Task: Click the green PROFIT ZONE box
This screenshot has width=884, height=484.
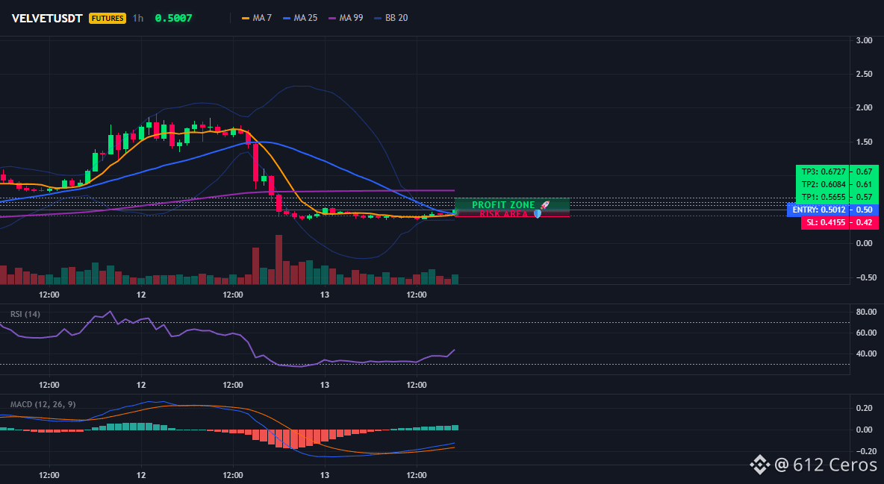Action: click(512, 204)
